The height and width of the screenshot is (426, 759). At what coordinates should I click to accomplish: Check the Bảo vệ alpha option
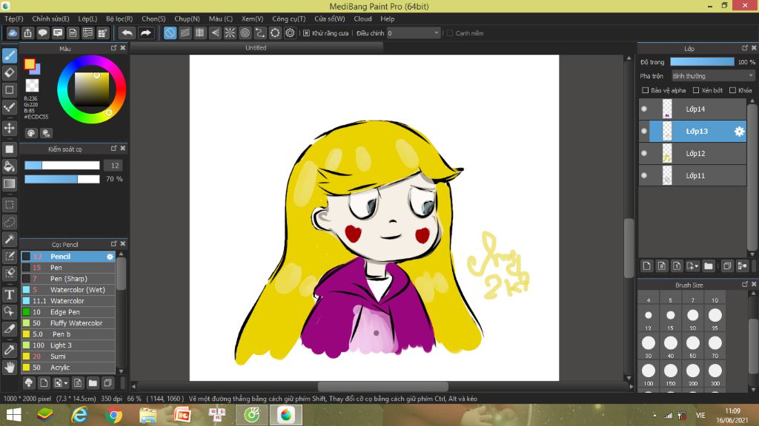click(646, 90)
